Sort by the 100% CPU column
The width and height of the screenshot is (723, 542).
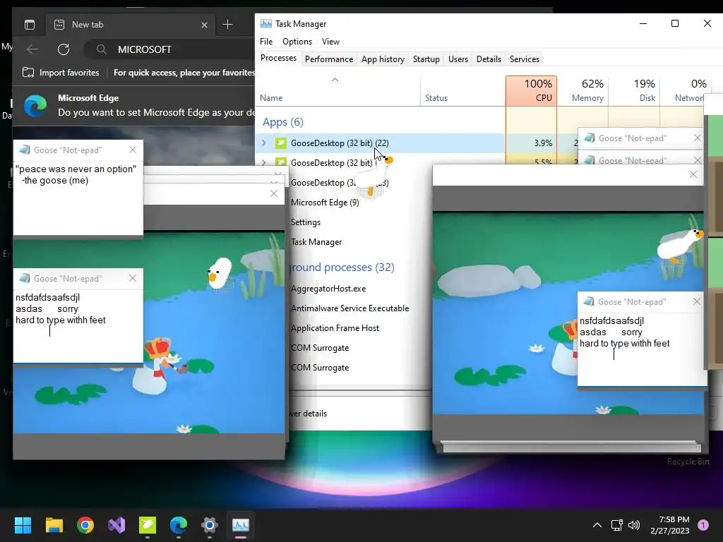[531, 91]
